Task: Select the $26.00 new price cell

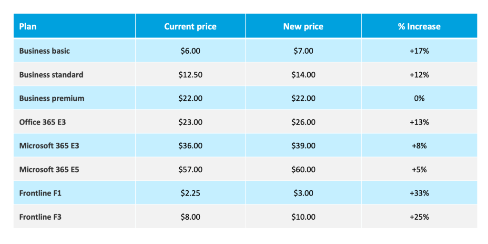Action: [x=303, y=122]
